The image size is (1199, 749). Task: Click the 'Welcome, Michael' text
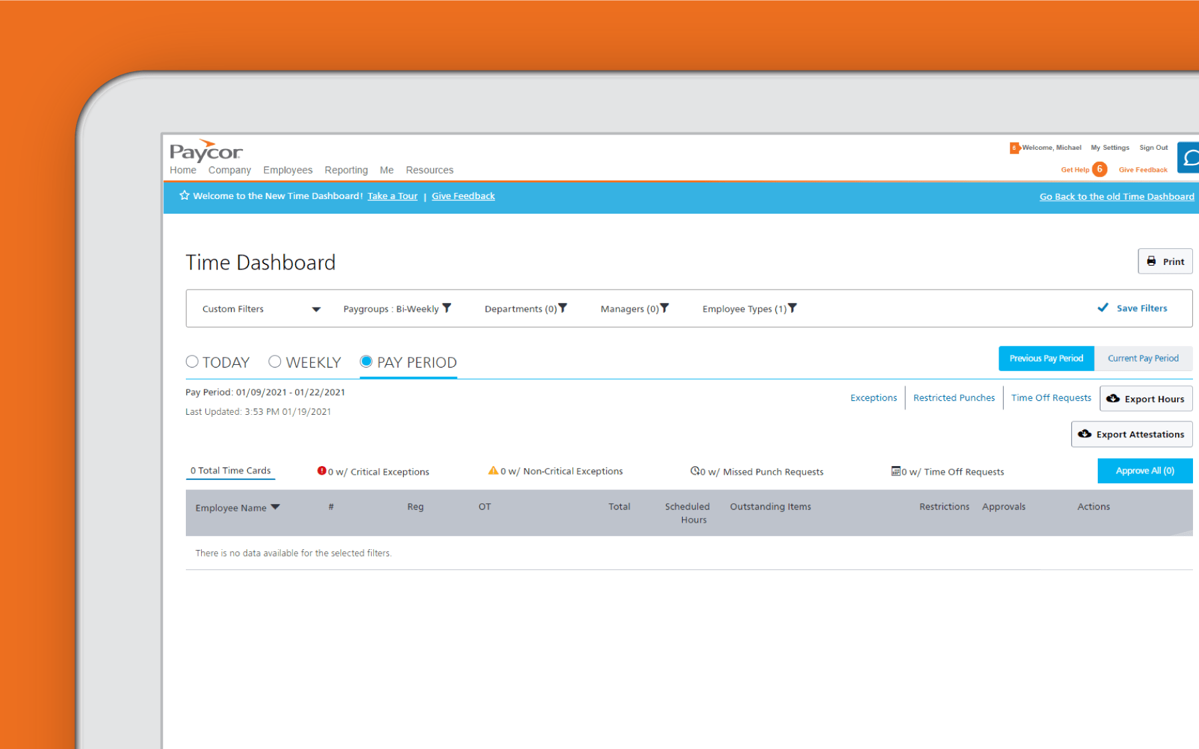click(x=1051, y=148)
